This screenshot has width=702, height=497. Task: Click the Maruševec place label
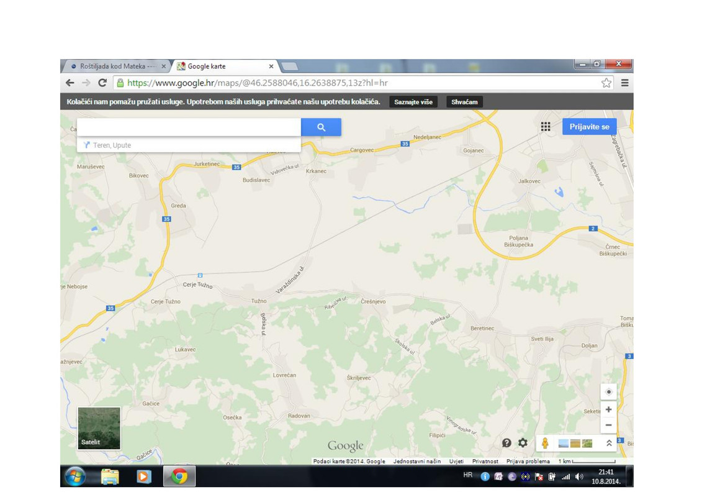point(91,166)
